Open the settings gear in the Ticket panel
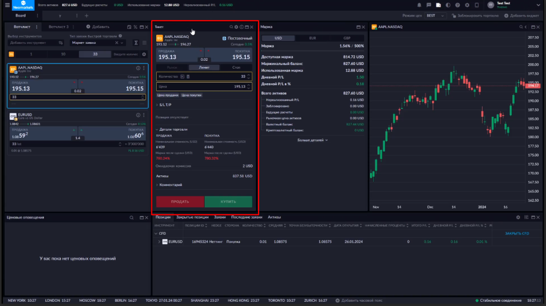This screenshot has height=306, width=546. [236, 27]
